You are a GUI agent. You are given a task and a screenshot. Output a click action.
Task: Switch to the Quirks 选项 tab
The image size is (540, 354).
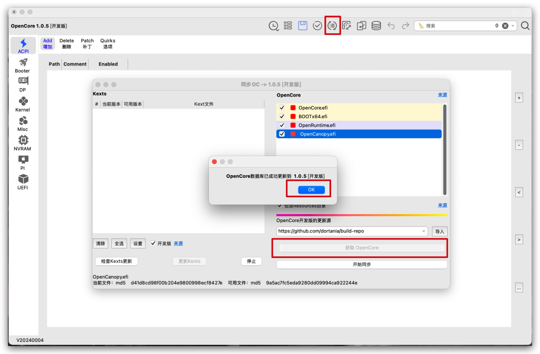click(108, 43)
